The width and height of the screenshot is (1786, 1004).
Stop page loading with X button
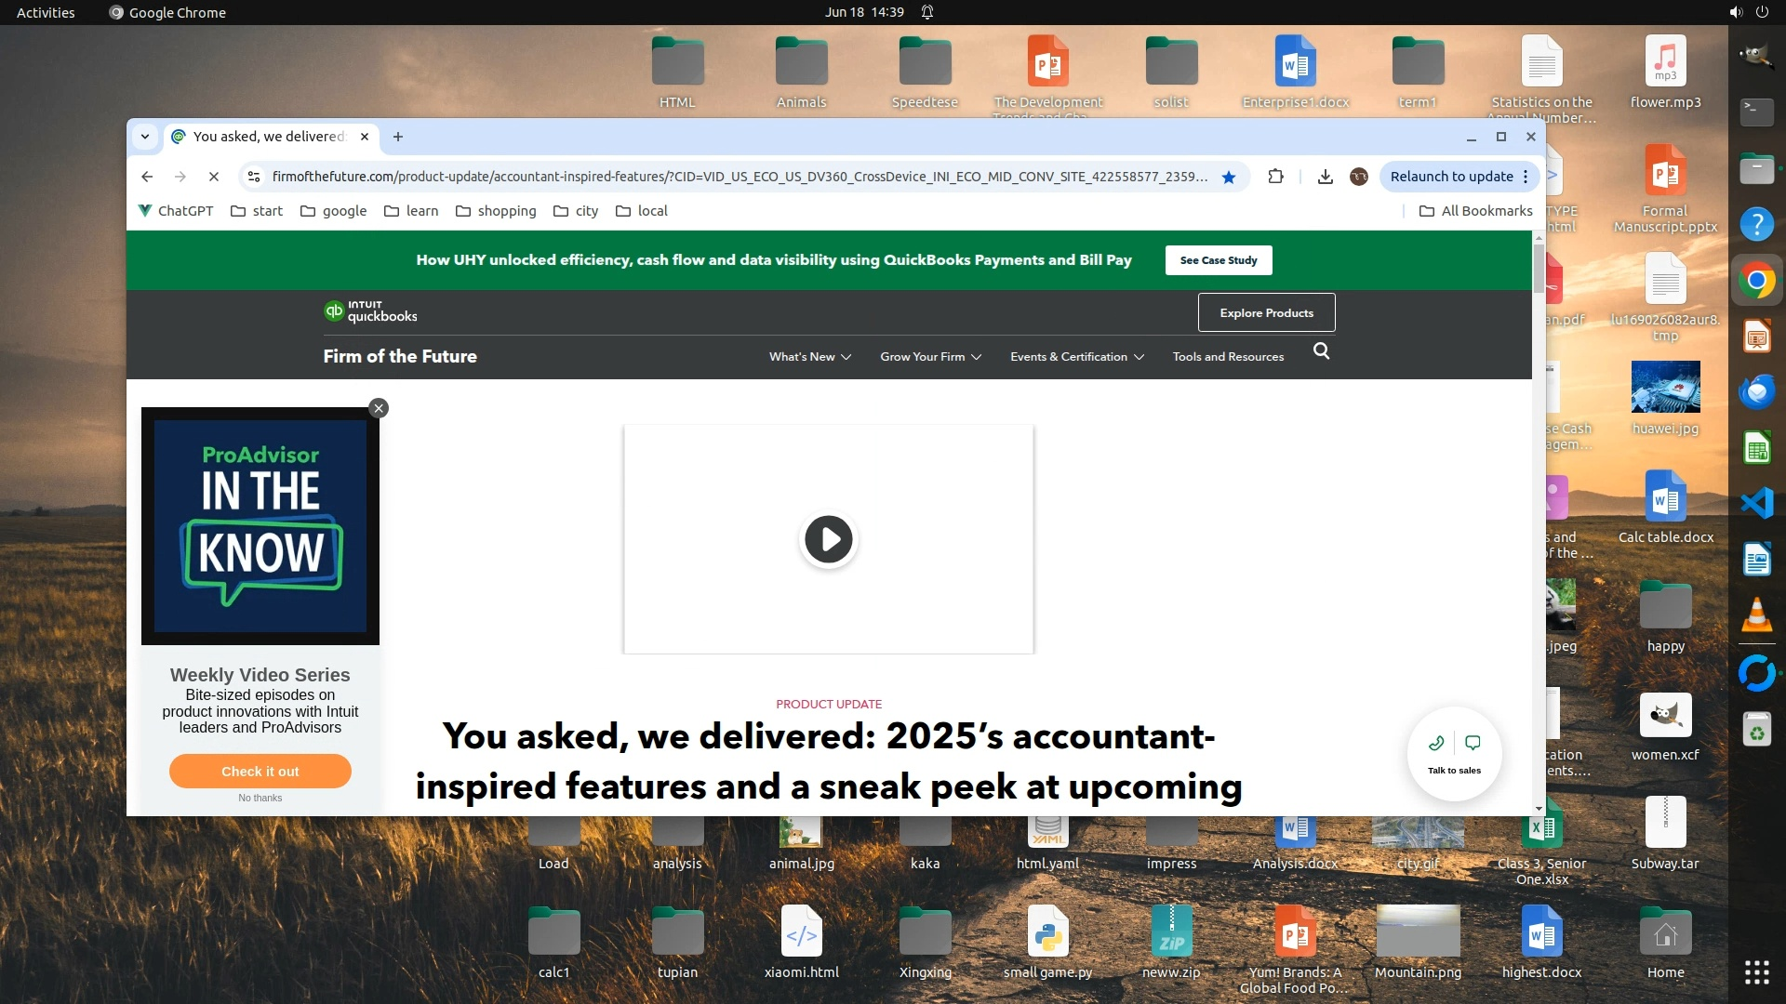pos(213,177)
